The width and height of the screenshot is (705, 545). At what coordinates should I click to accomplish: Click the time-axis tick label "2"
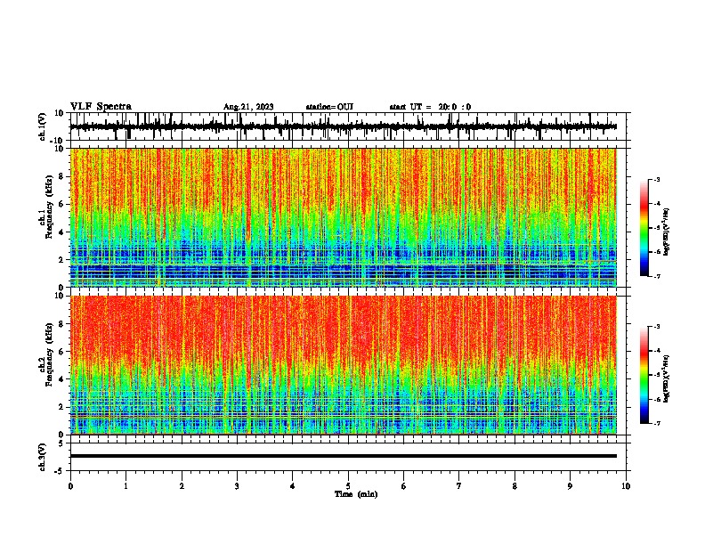coord(182,486)
